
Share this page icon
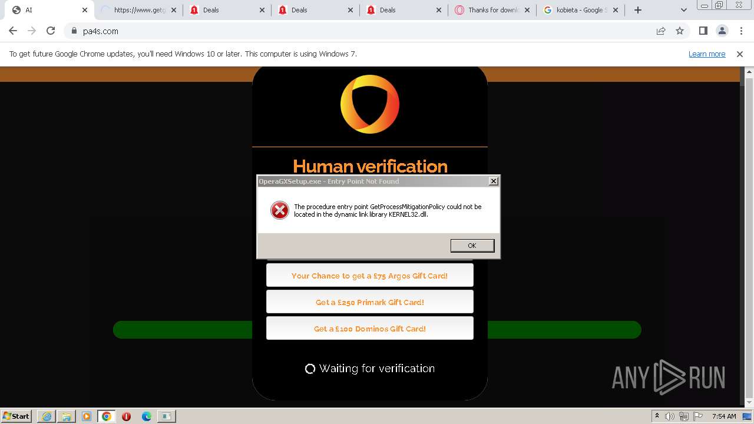tap(661, 31)
